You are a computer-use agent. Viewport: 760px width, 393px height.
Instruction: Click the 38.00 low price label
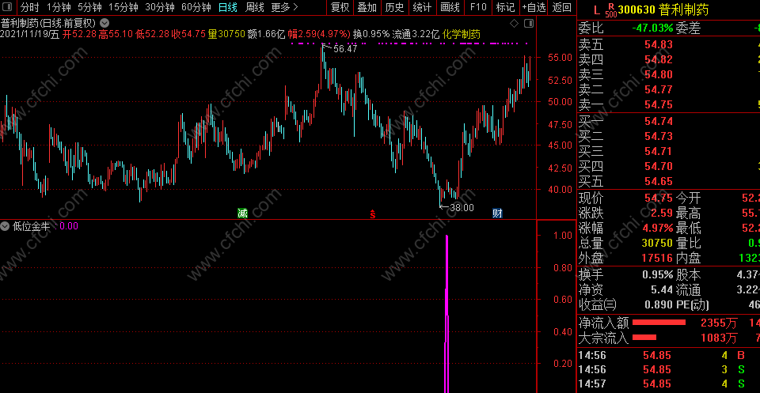(x=461, y=208)
